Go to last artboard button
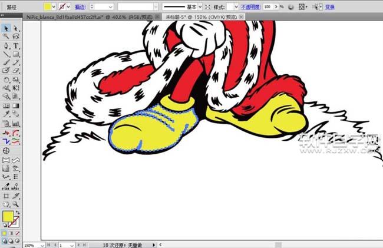 point(84,244)
